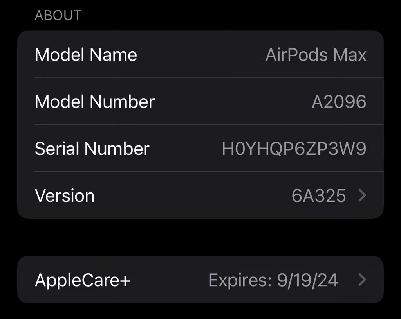The width and height of the screenshot is (401, 319).
Task: Tap the AppleCare+ label
Action: coord(82,280)
